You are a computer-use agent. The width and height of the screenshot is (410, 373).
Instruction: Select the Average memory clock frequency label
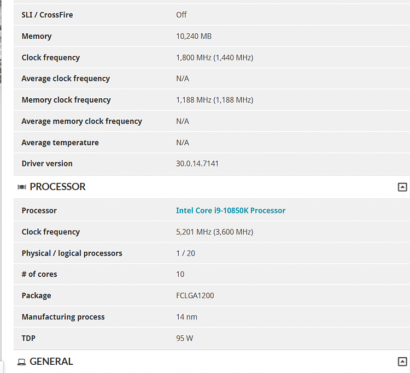pyautogui.click(x=82, y=121)
